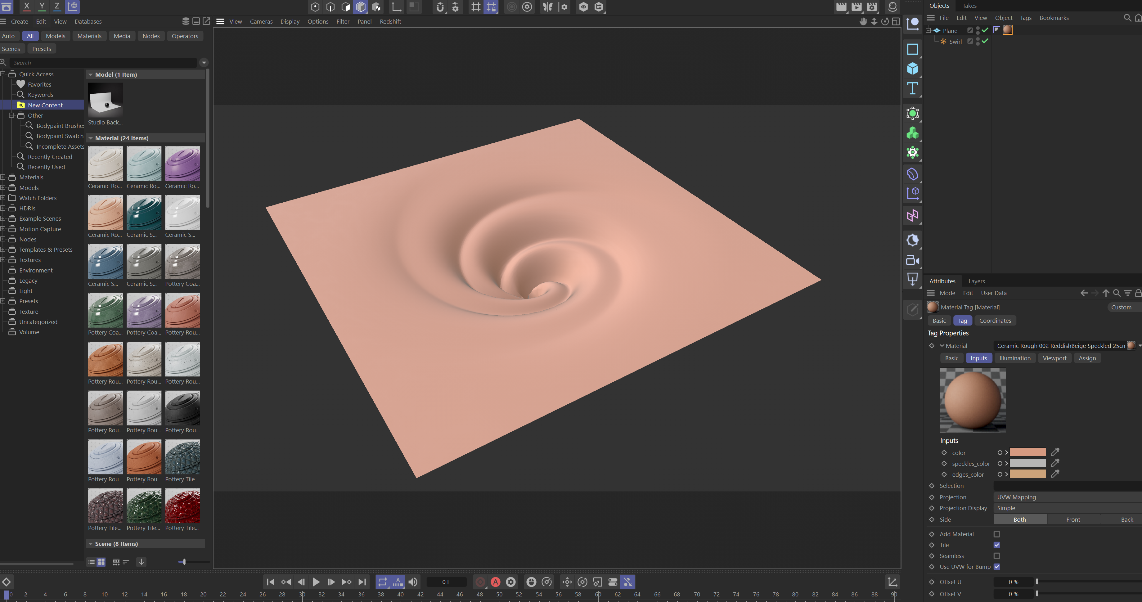Screen dimensions: 1142x602
Task: Switch to the Layers tab
Action: pos(977,281)
